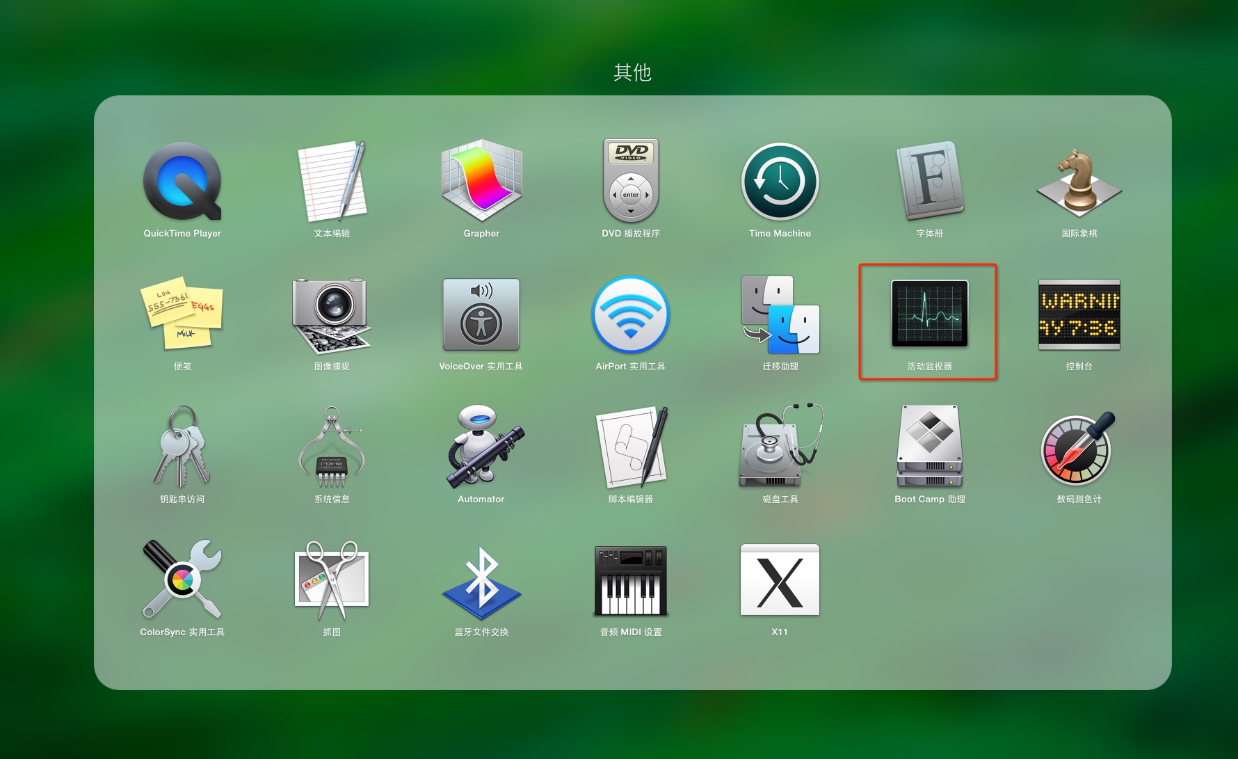Launch ColorSync 实用工具 icon
This screenshot has height=759, width=1238.
[182, 580]
